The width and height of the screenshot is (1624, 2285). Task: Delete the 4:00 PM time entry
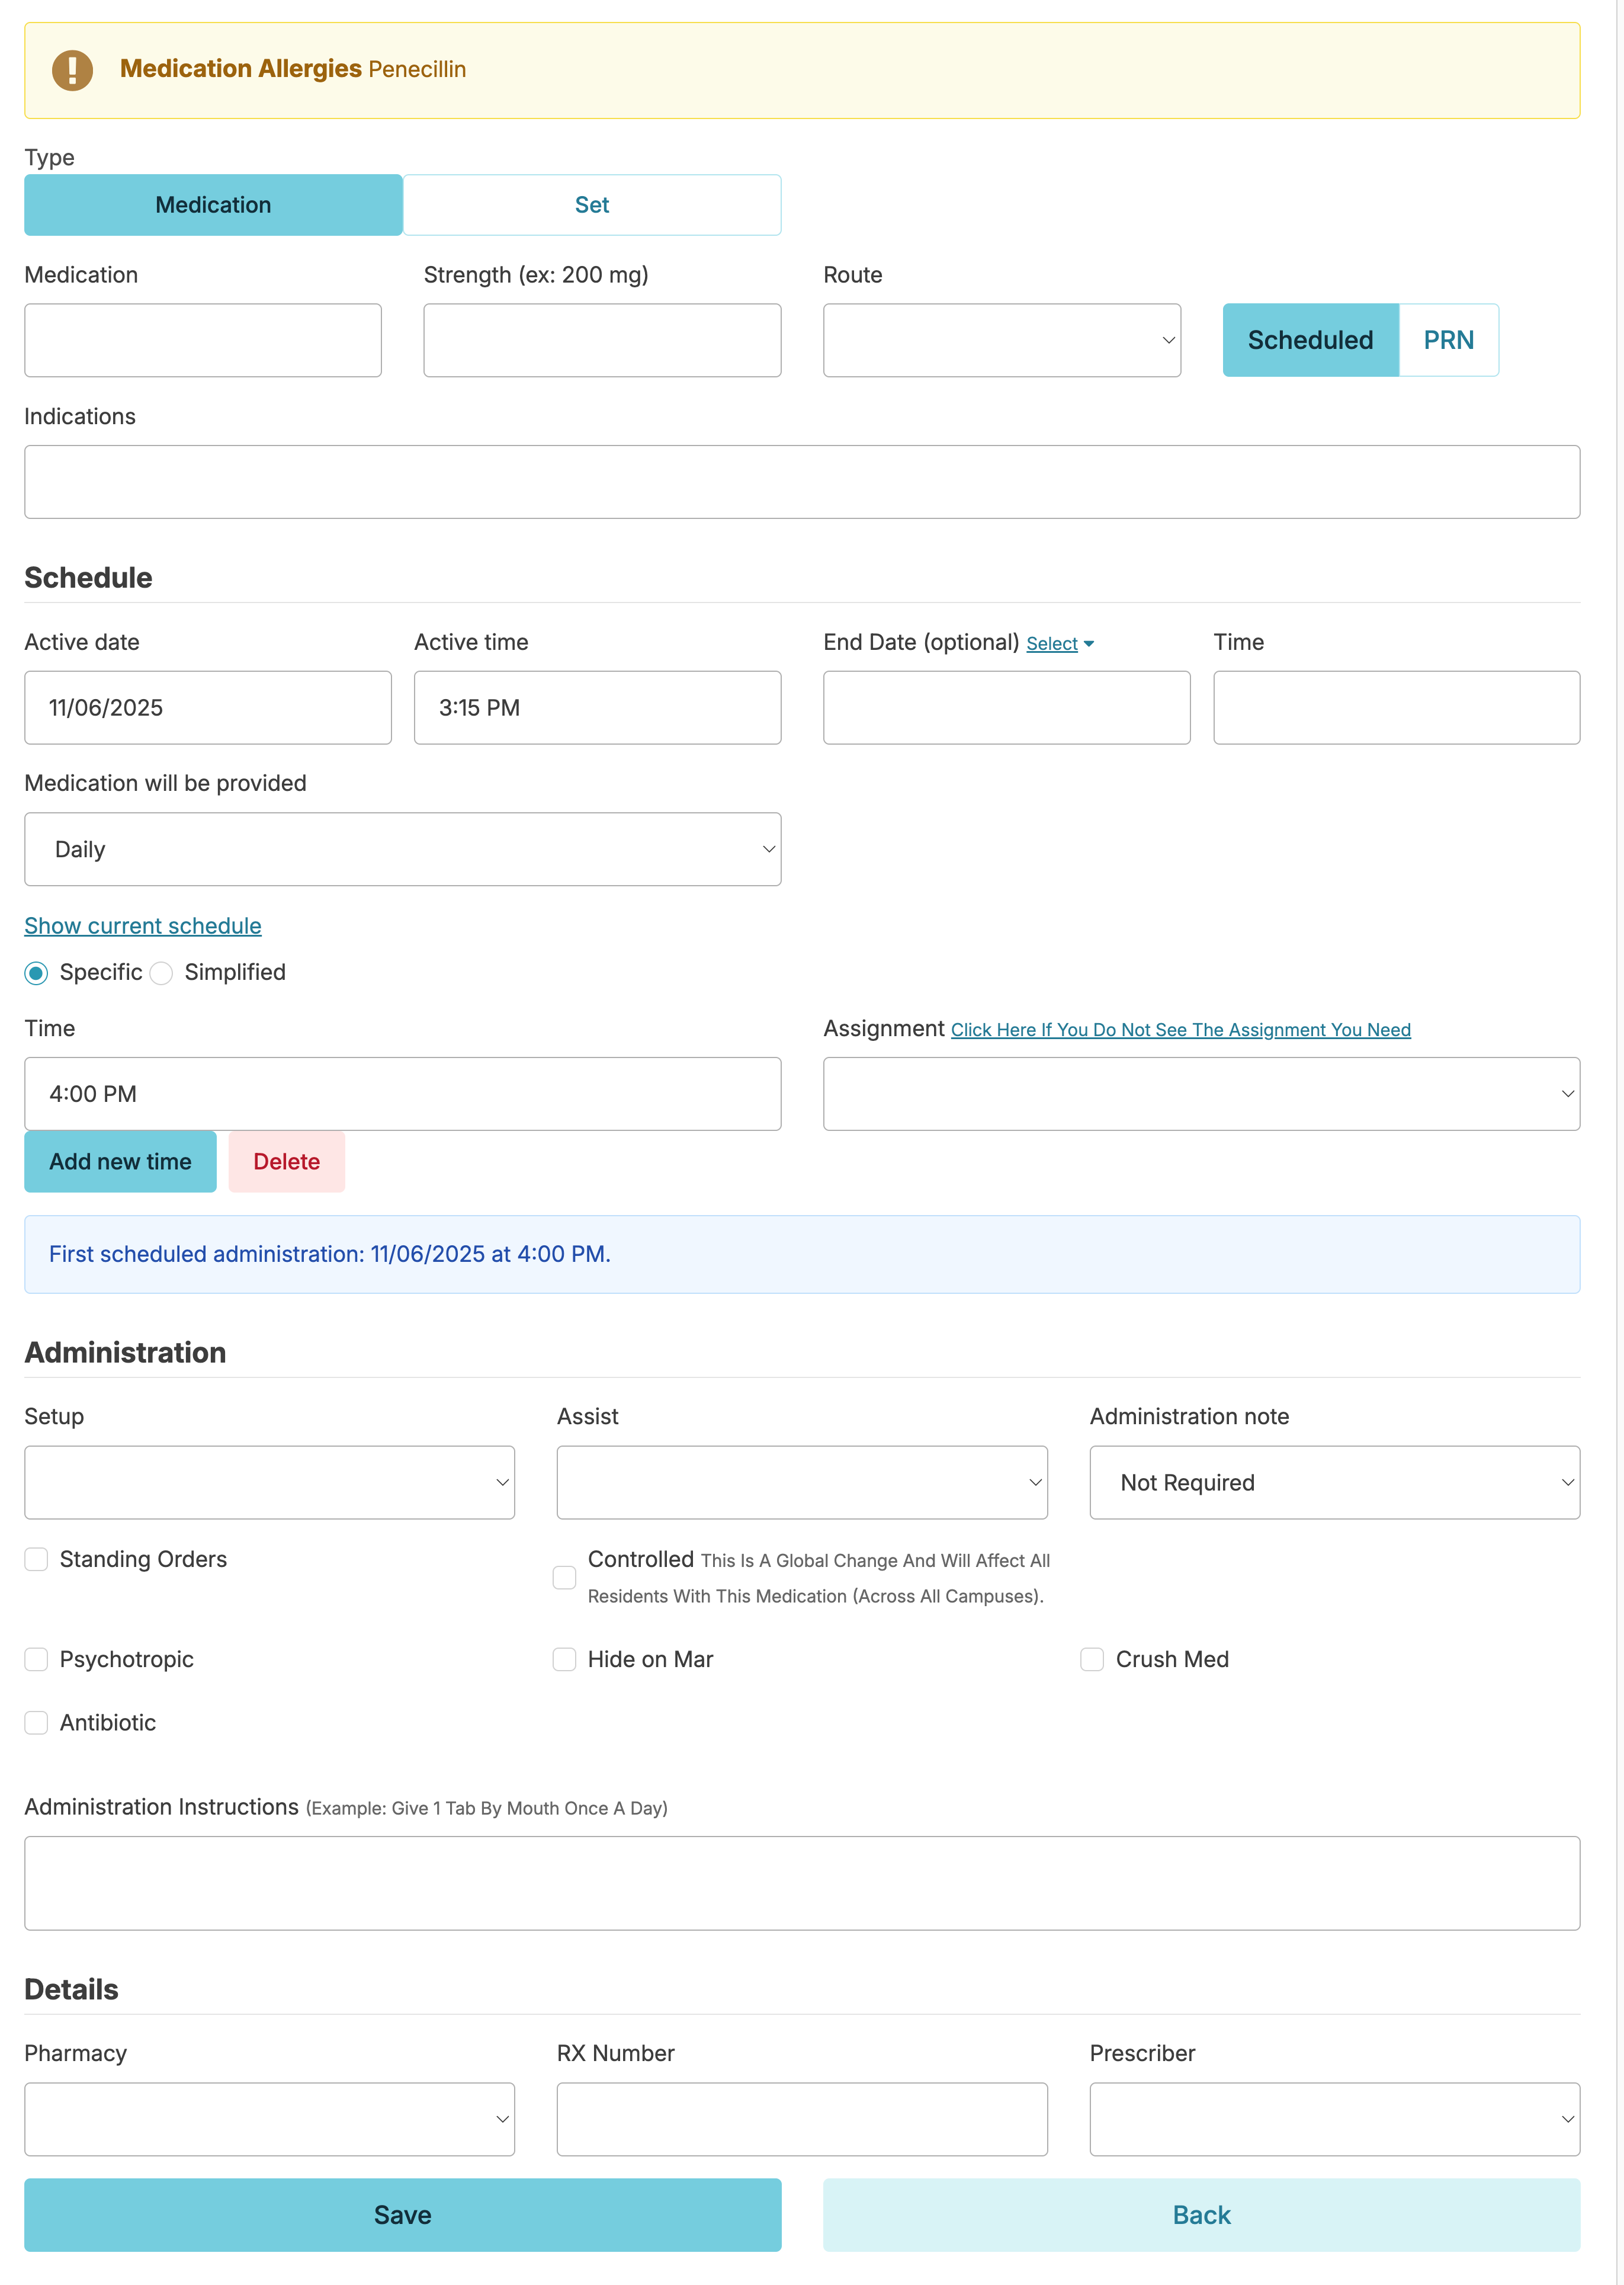[286, 1161]
